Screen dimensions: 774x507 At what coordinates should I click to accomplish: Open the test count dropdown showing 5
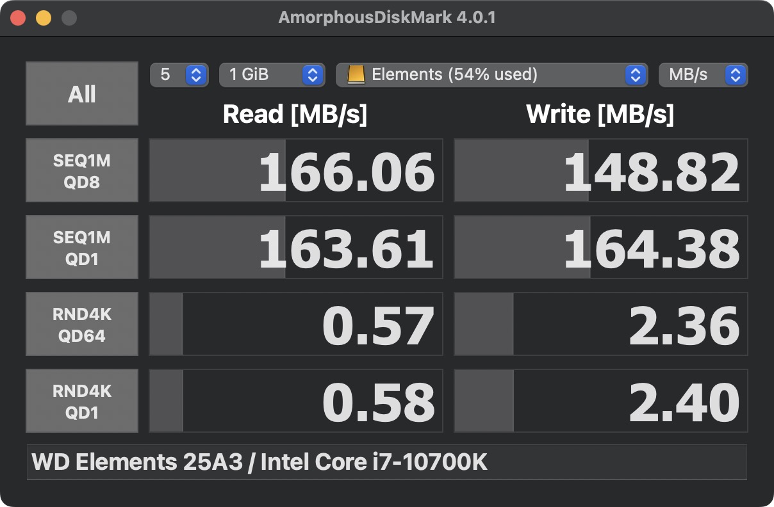[x=178, y=75]
